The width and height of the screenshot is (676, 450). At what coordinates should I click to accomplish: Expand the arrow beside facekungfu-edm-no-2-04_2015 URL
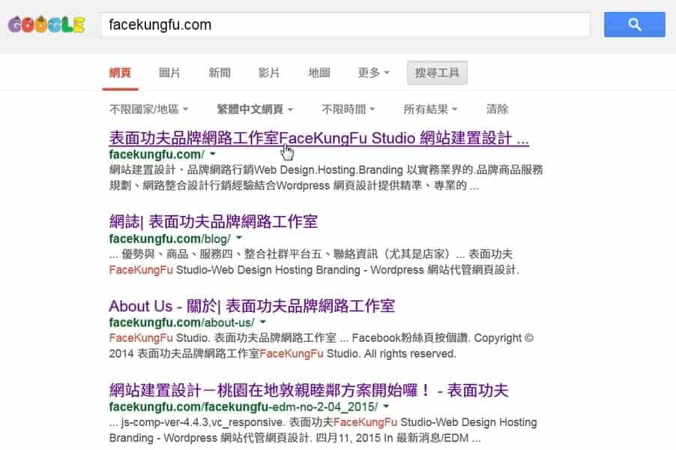click(x=386, y=406)
